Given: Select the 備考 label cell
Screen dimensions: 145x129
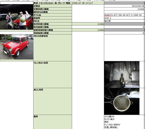Looking at the screenshot, I should coord(53,122).
